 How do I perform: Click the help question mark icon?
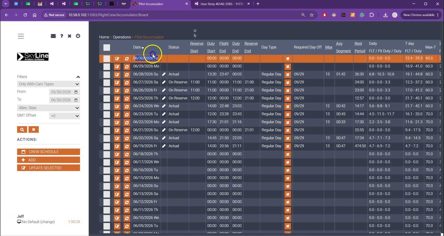pos(62,36)
